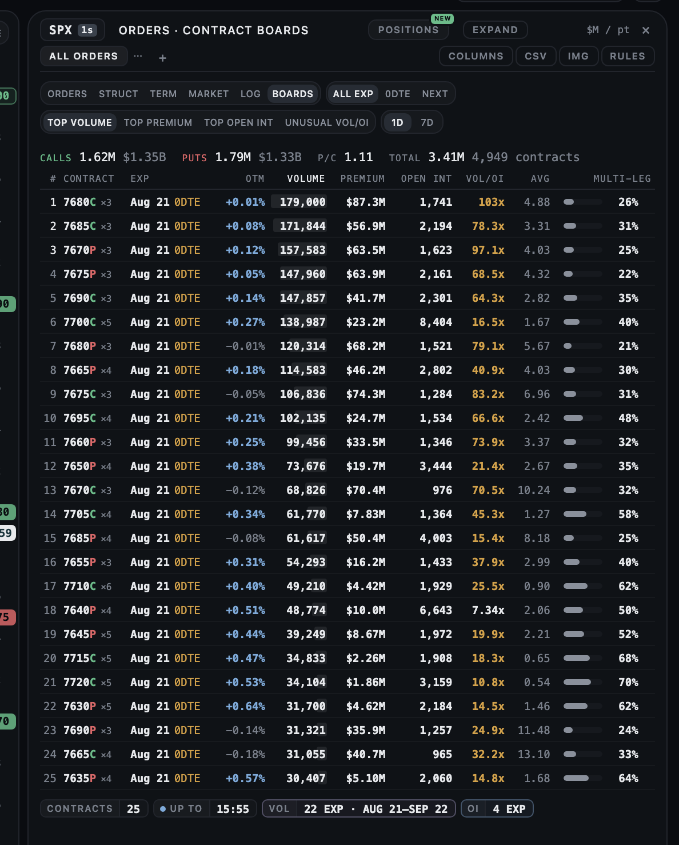Click the EXPAND button

pos(495,30)
